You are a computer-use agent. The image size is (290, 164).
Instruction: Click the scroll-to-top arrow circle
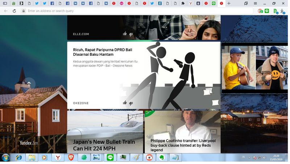(x=29, y=84)
